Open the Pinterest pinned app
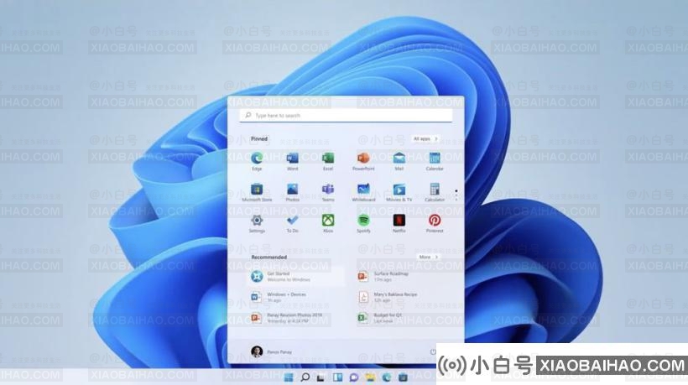The width and height of the screenshot is (688, 385). coord(435,224)
